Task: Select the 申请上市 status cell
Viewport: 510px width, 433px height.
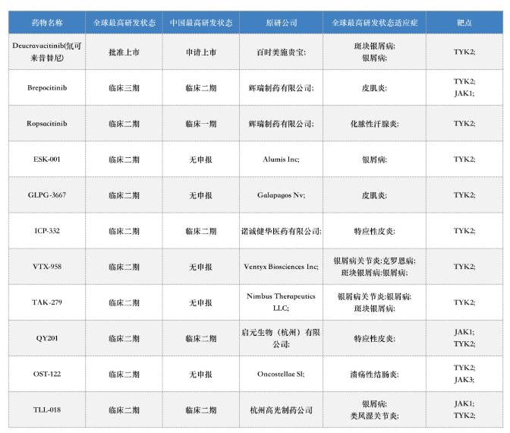Action: 201,52
